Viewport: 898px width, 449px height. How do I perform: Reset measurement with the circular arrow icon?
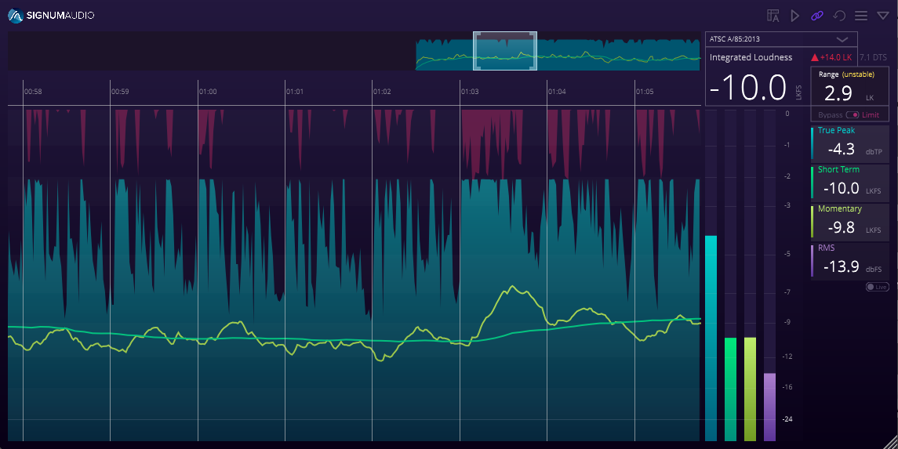coord(839,16)
